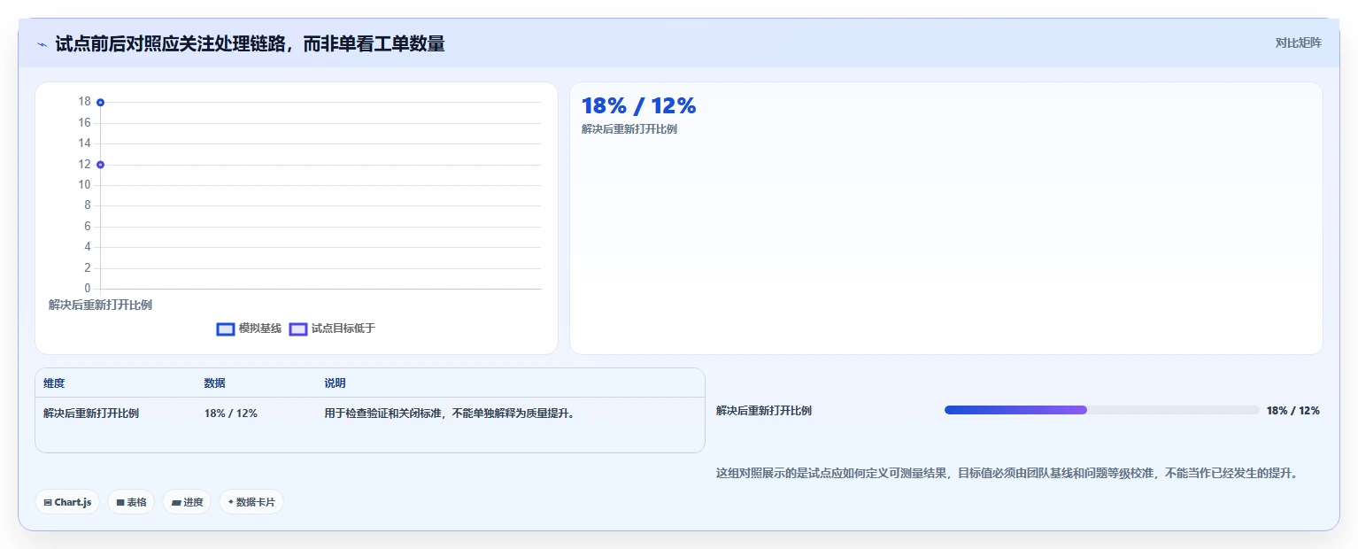Click the 18% / 12% table cell
Screen dimensions: 1358x549
231,414
